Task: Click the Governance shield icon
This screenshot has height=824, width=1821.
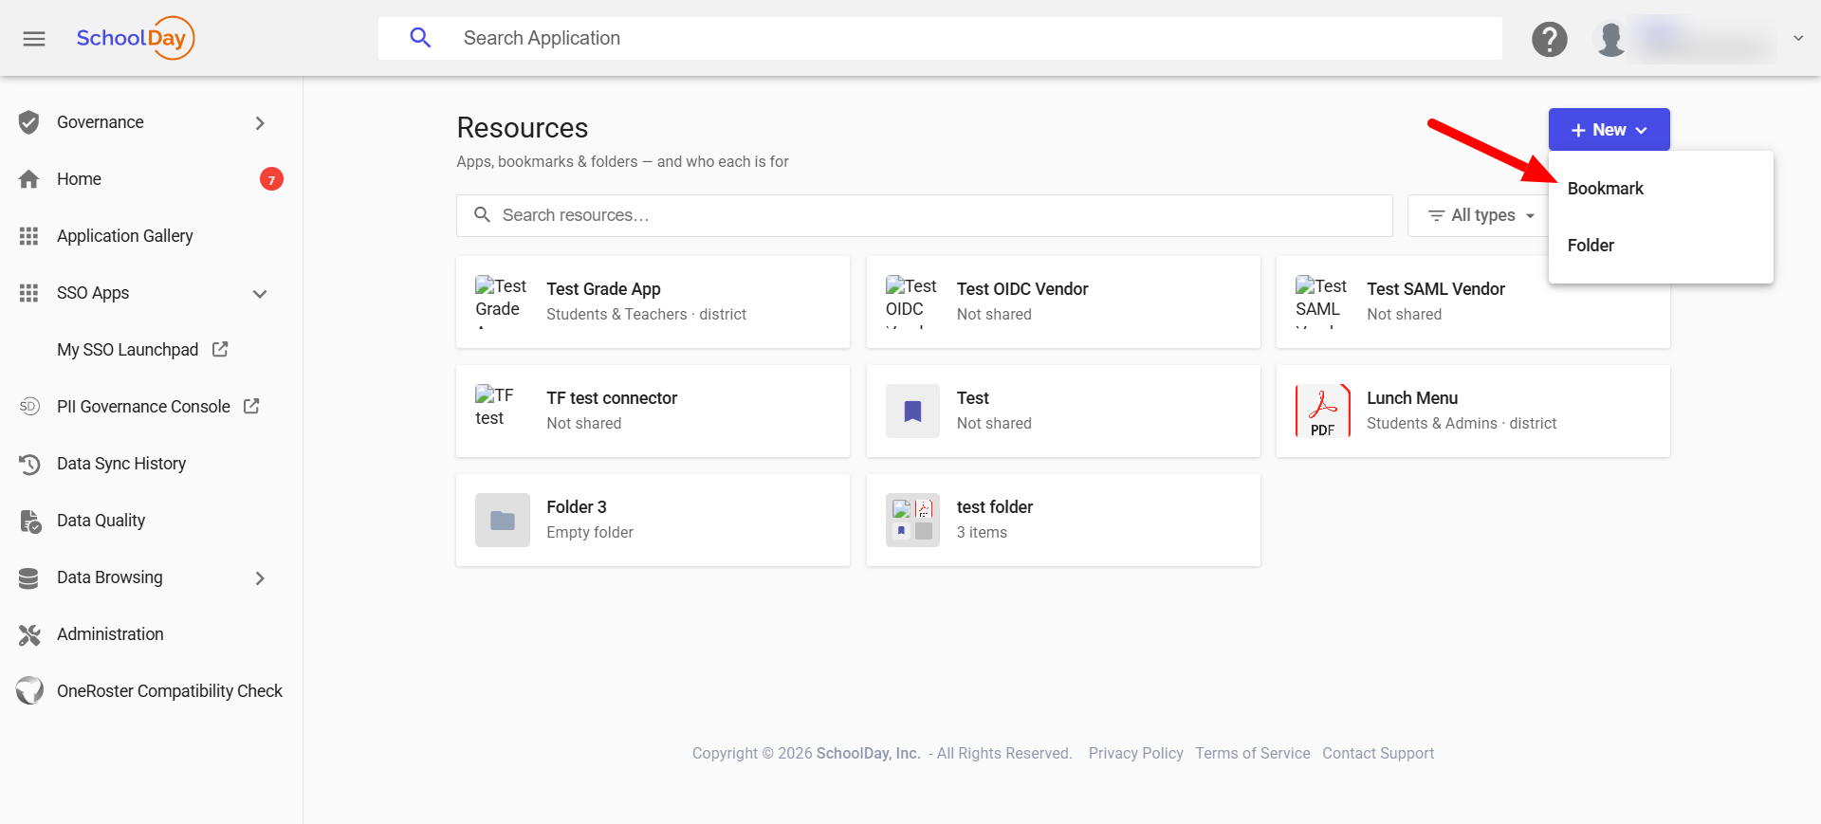Action: pos(29,122)
